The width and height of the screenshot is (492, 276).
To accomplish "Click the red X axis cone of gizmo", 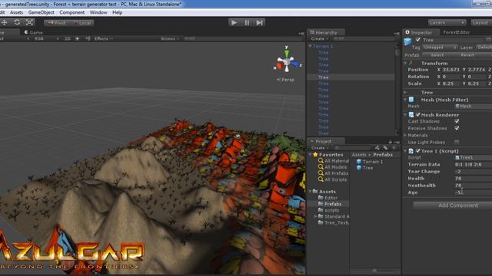I will pyautogui.click(x=279, y=66).
